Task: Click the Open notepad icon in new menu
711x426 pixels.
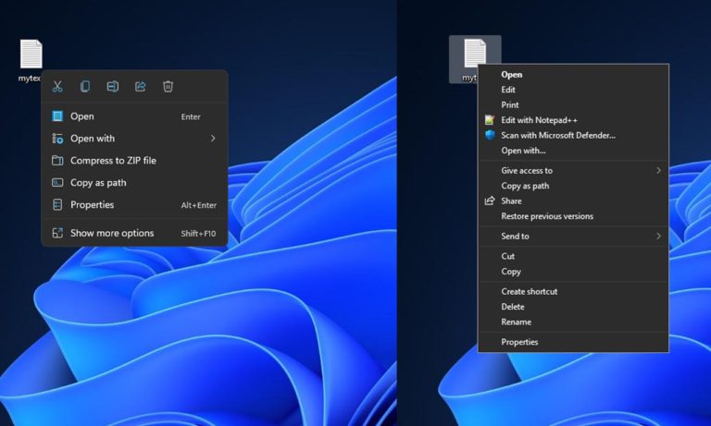Action: pyautogui.click(x=57, y=116)
